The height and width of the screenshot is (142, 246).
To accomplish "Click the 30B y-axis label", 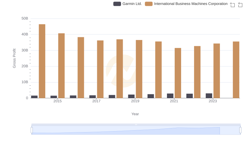I will [25, 50].
